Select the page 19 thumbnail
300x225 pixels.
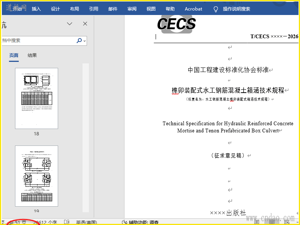point(36,176)
